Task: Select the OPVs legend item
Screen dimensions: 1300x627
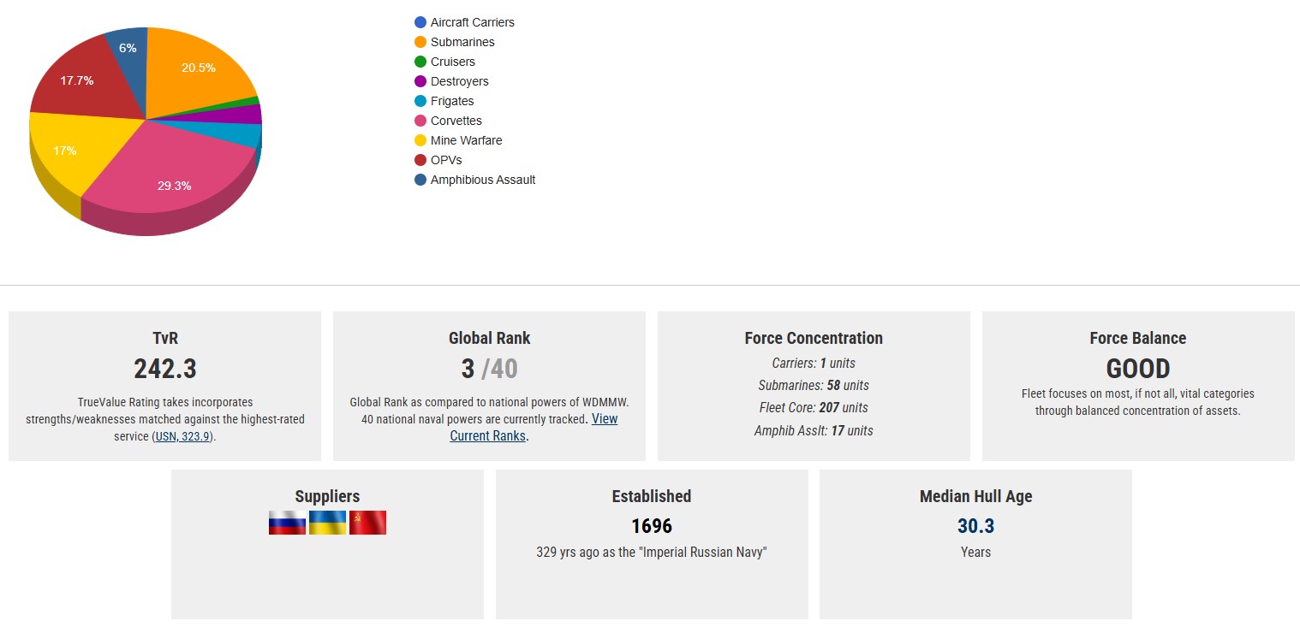Action: pos(445,160)
